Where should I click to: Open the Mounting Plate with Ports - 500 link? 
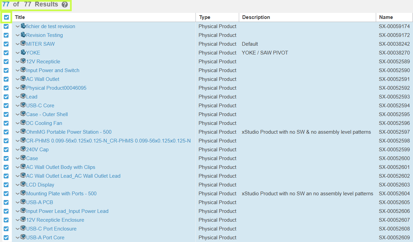point(61,194)
